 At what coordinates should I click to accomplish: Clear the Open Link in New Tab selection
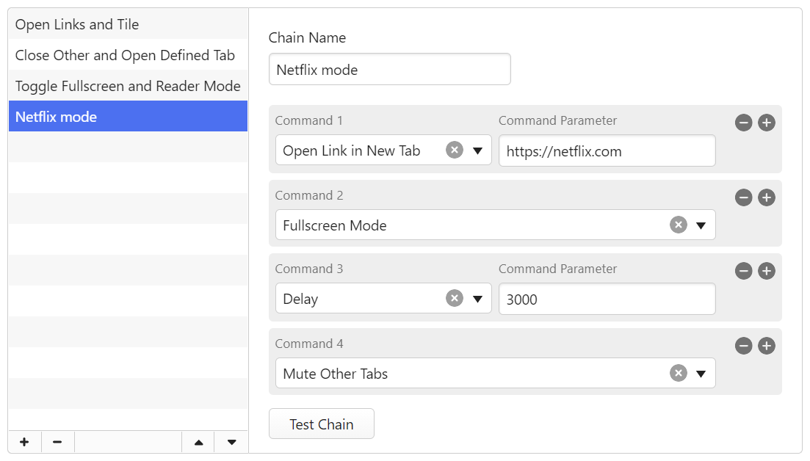[x=455, y=150]
